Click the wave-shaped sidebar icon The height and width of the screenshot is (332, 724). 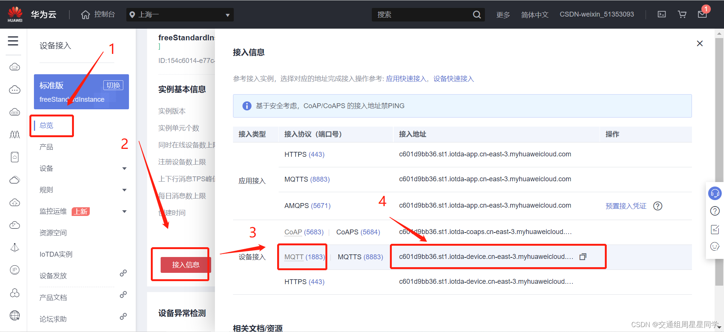click(x=15, y=135)
